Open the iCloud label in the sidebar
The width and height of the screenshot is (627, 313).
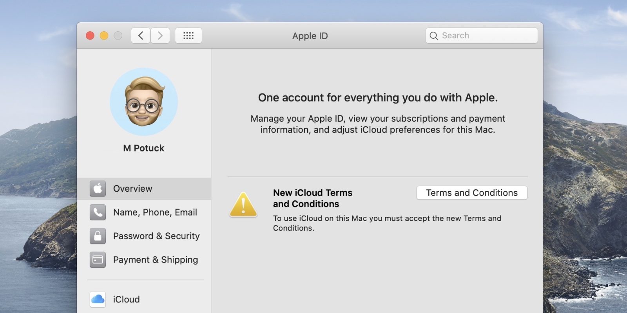[x=126, y=299]
